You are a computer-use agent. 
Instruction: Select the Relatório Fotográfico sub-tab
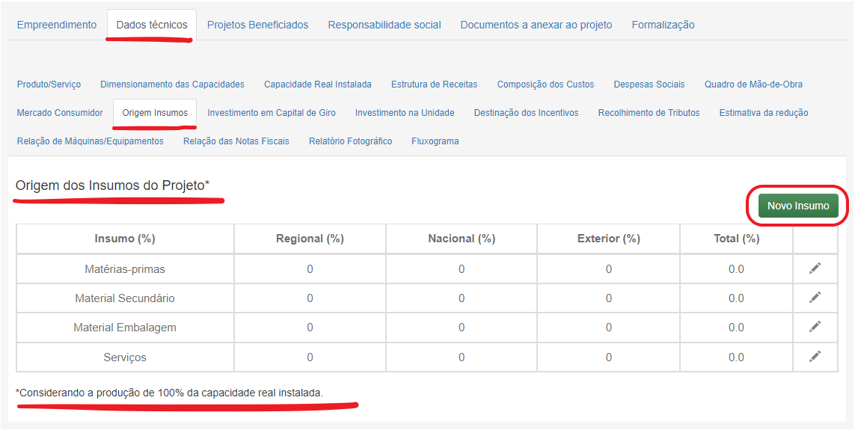pyautogui.click(x=350, y=141)
